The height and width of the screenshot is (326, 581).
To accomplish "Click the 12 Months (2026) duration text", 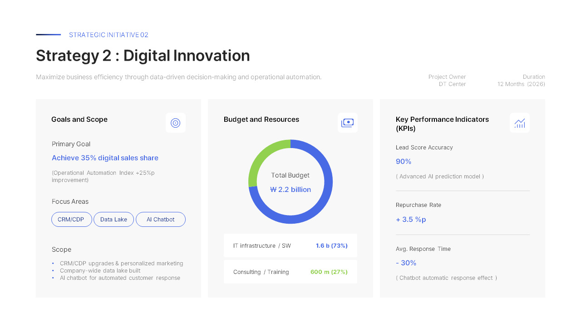I will tap(521, 84).
